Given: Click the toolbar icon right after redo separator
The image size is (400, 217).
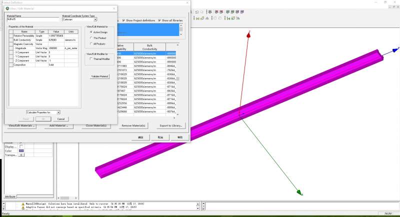Looking at the screenshot, I should tap(210, 12).
